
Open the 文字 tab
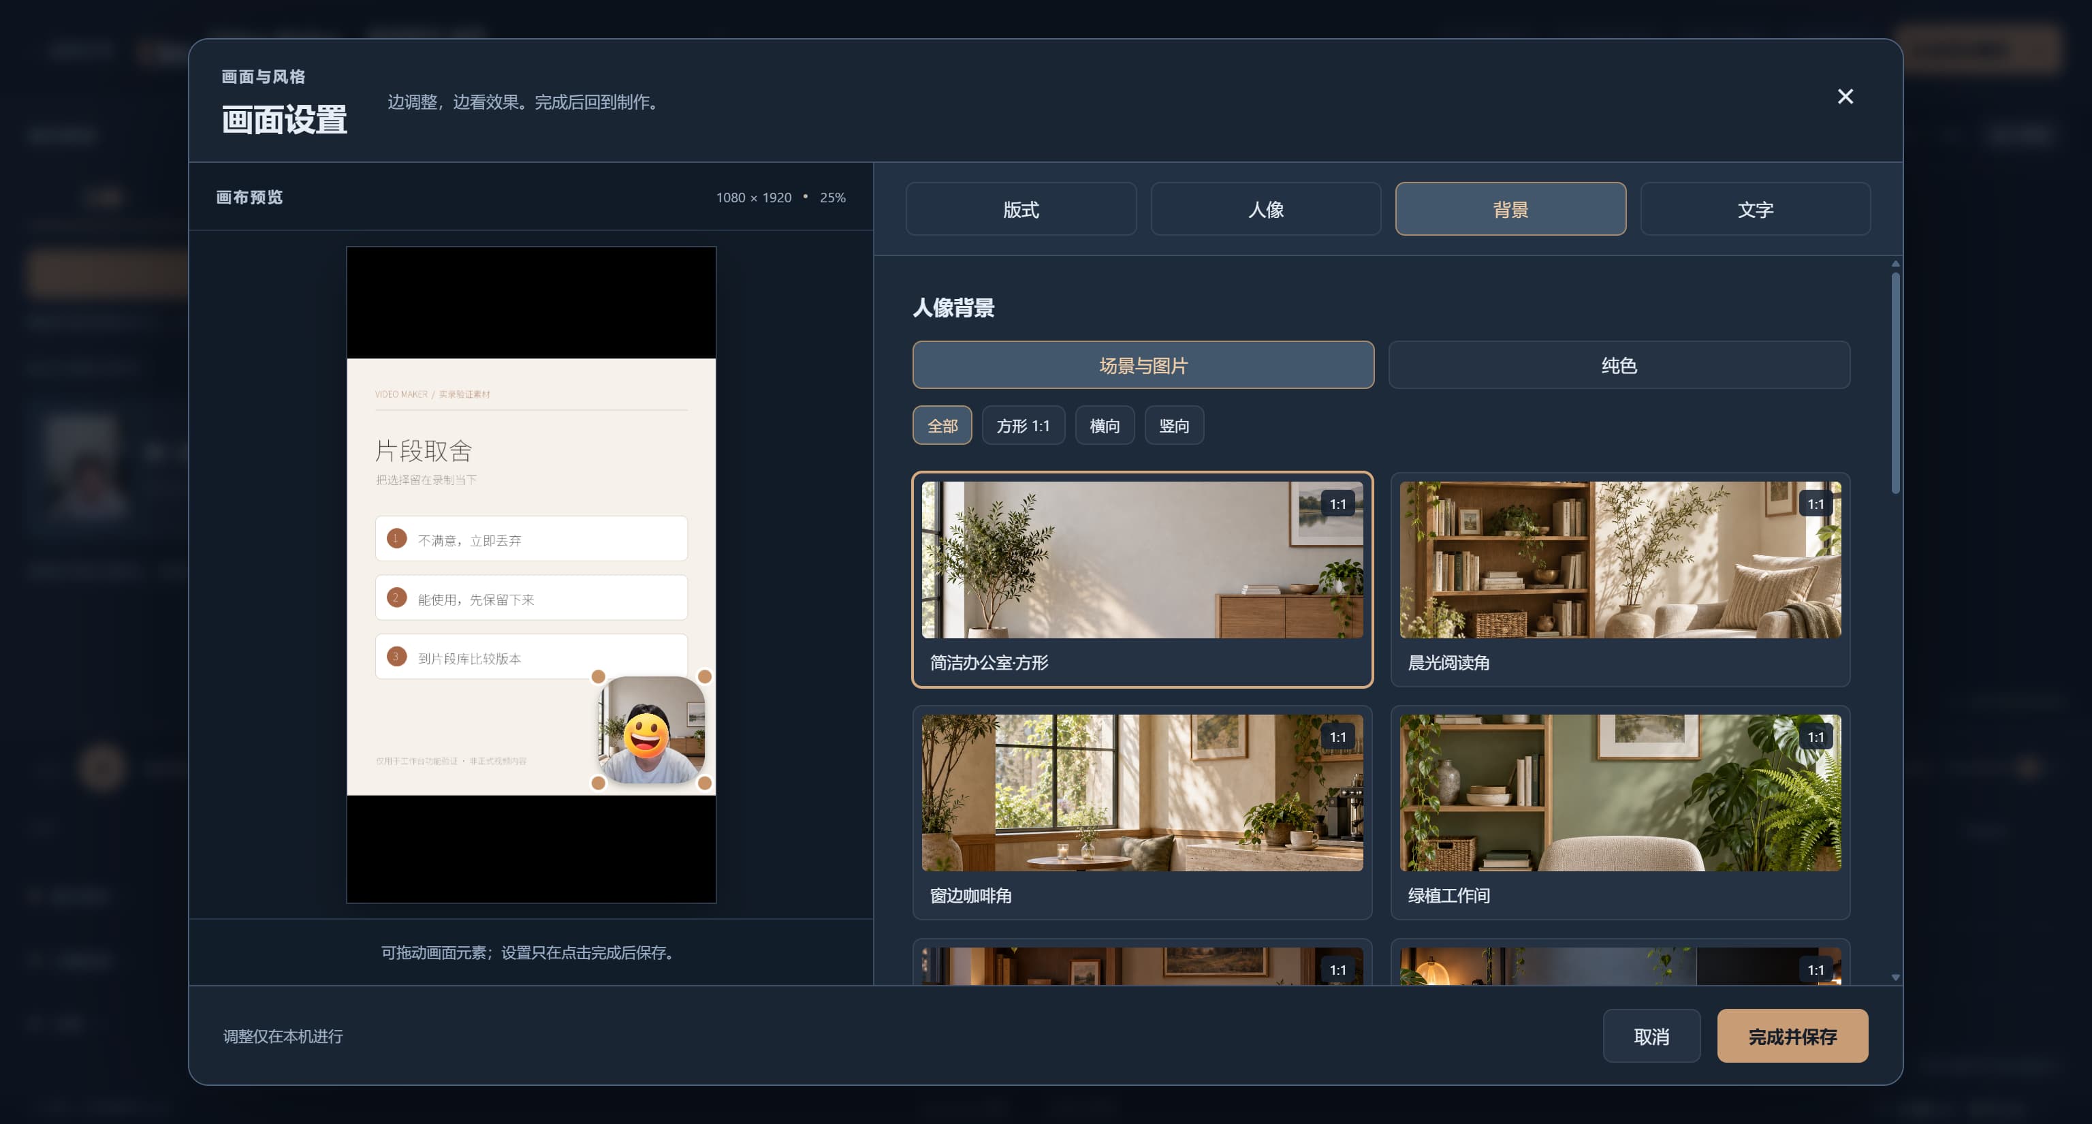pyautogui.click(x=1755, y=210)
